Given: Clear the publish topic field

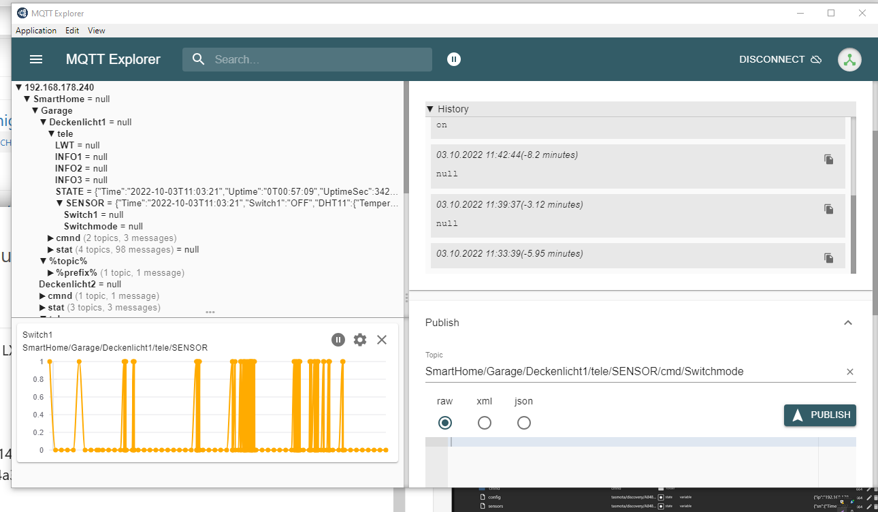Looking at the screenshot, I should point(849,372).
